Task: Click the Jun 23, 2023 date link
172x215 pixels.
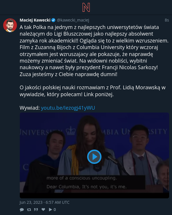Action: click(44, 202)
